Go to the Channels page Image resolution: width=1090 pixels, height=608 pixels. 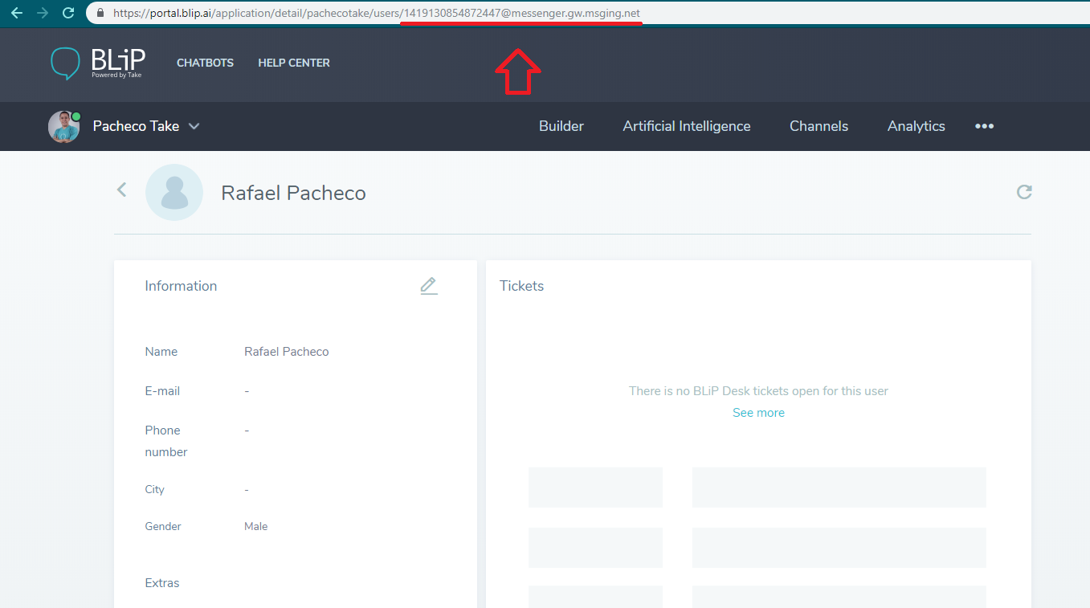click(x=819, y=126)
